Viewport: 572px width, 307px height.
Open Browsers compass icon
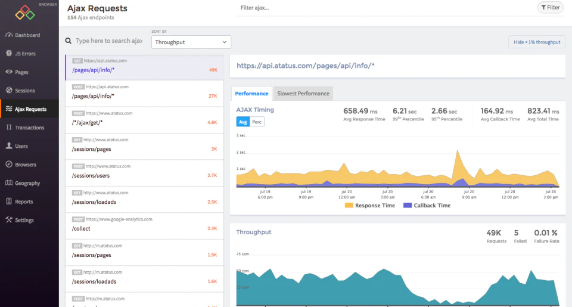pos(9,165)
